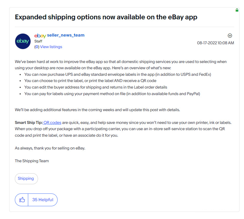Click the bullet about editing buyer address
This screenshot has width=244, height=219.
tap(96, 87)
